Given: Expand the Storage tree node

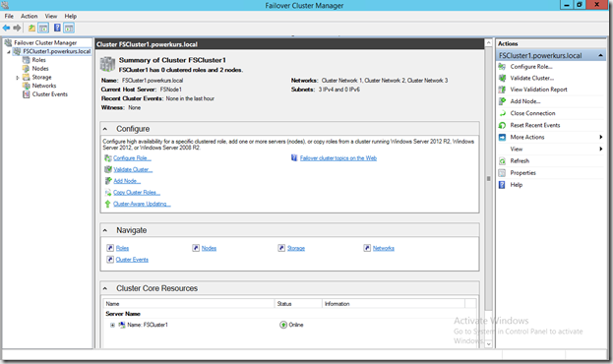Looking at the screenshot, I should (x=17, y=78).
